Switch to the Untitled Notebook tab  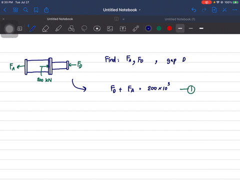60,19
